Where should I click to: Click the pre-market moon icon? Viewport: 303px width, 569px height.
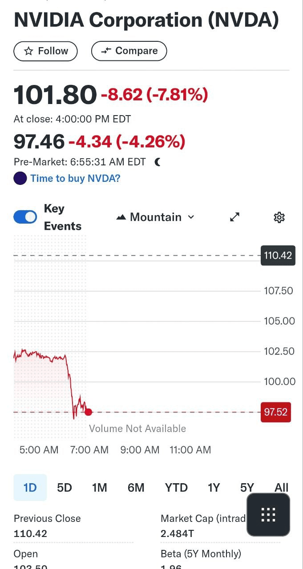(x=158, y=162)
